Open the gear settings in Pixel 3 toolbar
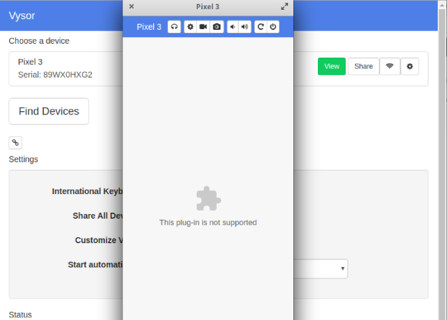The width and height of the screenshot is (447, 320). [x=190, y=27]
